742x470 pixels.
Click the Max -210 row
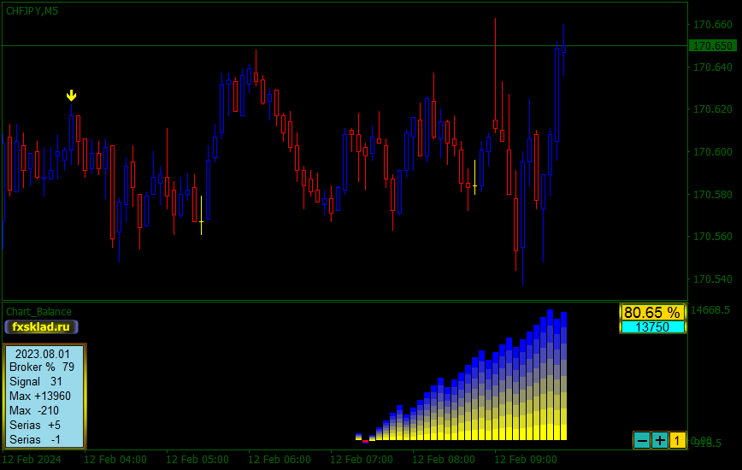(x=34, y=410)
